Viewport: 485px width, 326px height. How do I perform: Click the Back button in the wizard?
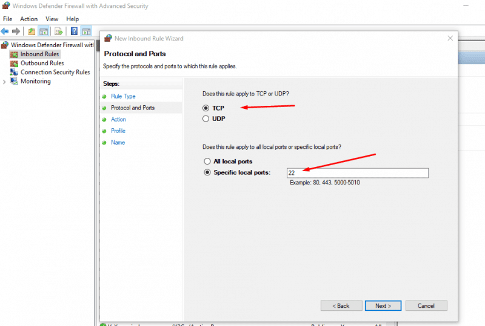[341, 305]
